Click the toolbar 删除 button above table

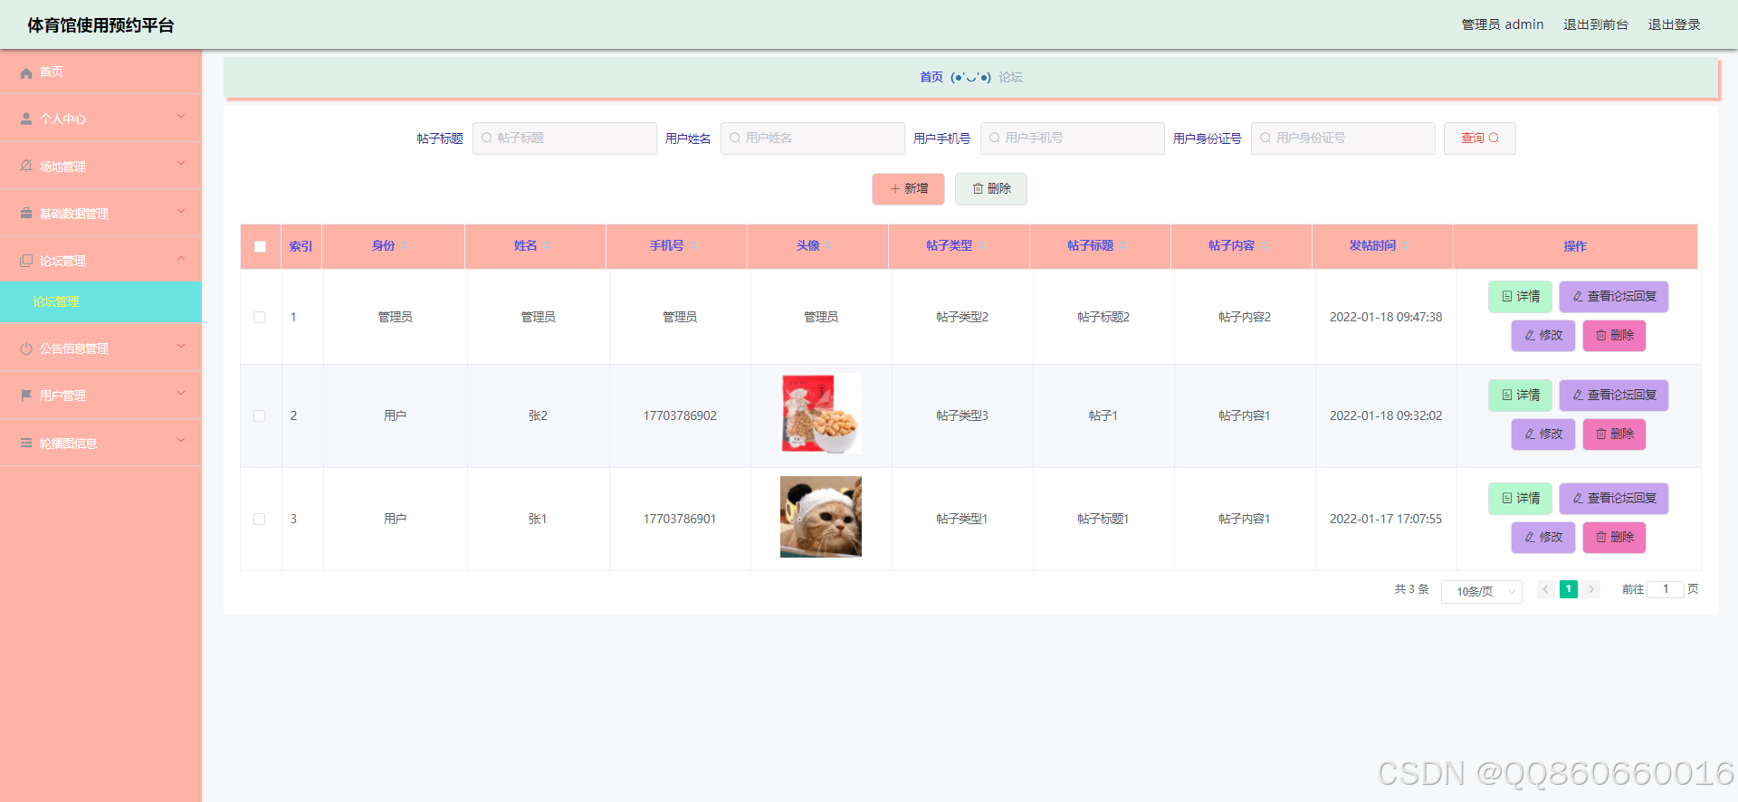(991, 189)
